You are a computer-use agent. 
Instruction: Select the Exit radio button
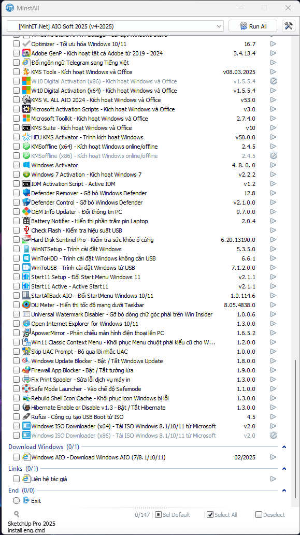(16, 500)
